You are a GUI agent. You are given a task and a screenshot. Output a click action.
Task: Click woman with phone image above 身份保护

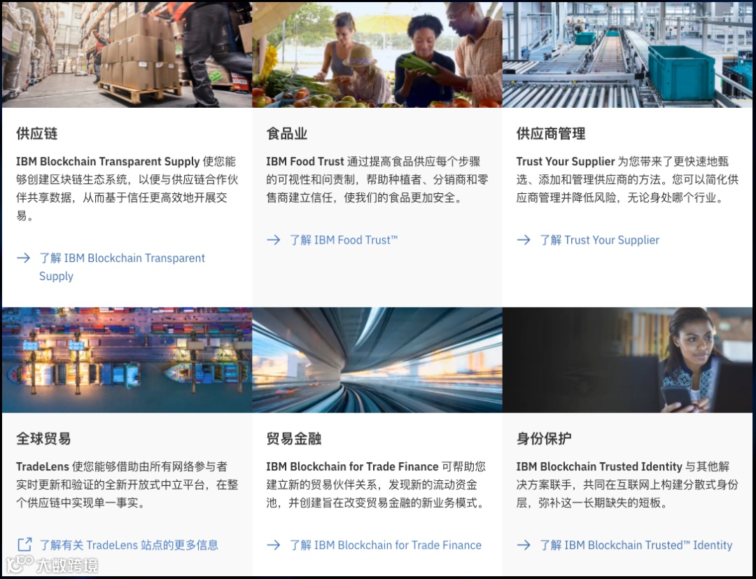tap(627, 360)
